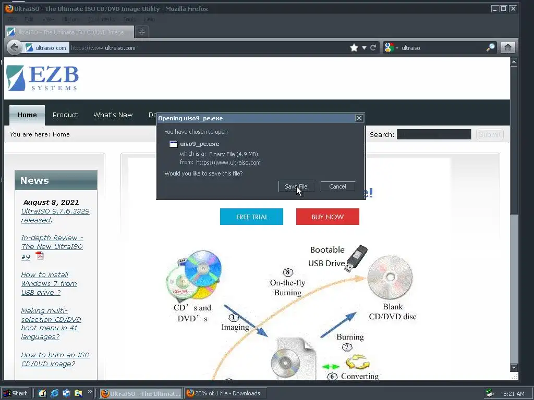Click the CD and DVD discs image

tap(194, 275)
